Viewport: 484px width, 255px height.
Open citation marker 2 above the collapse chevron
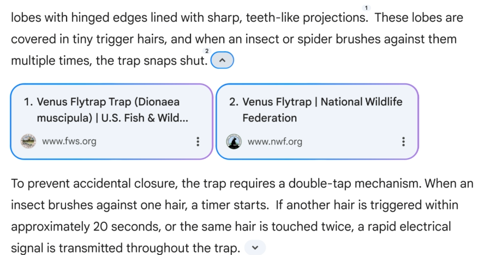206,51
